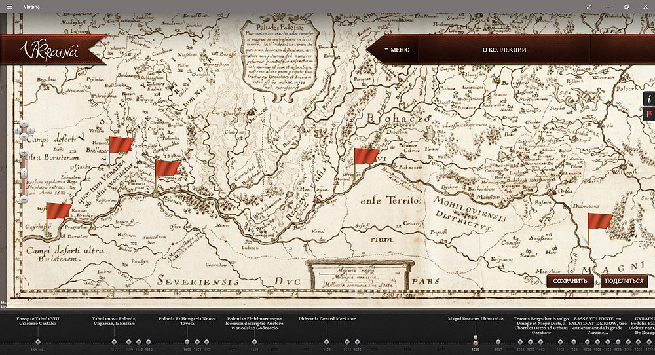Open the info 'i' panel on right edge
This screenshot has width=655, height=355.
click(649, 99)
